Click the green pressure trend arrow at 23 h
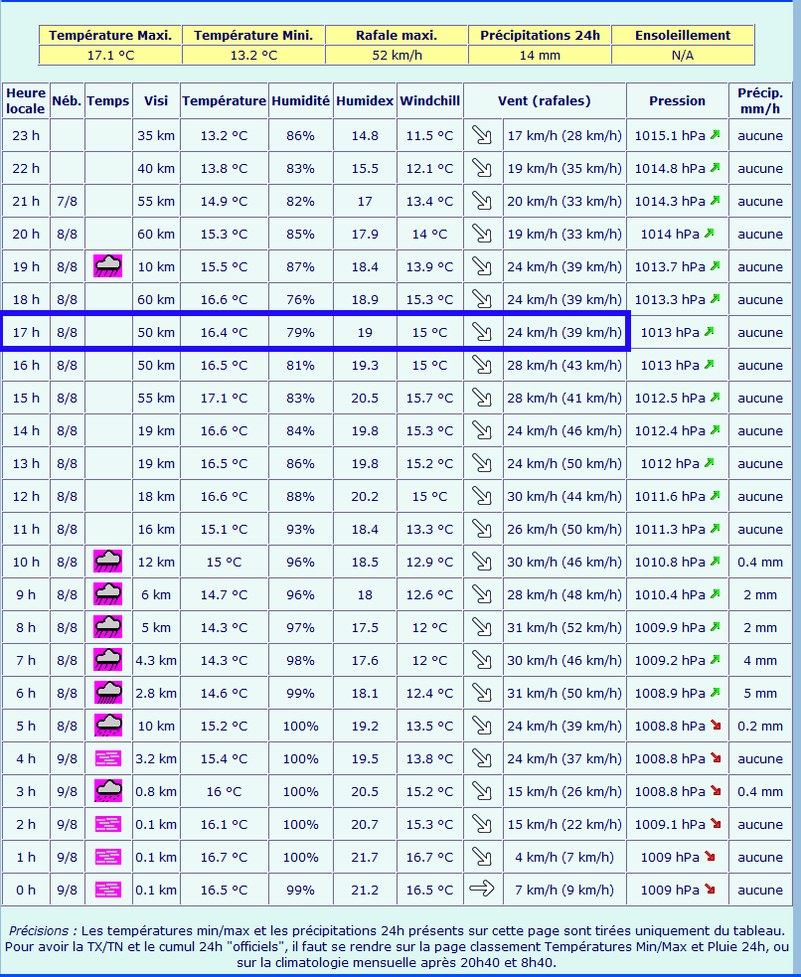801x977 pixels. click(x=715, y=135)
